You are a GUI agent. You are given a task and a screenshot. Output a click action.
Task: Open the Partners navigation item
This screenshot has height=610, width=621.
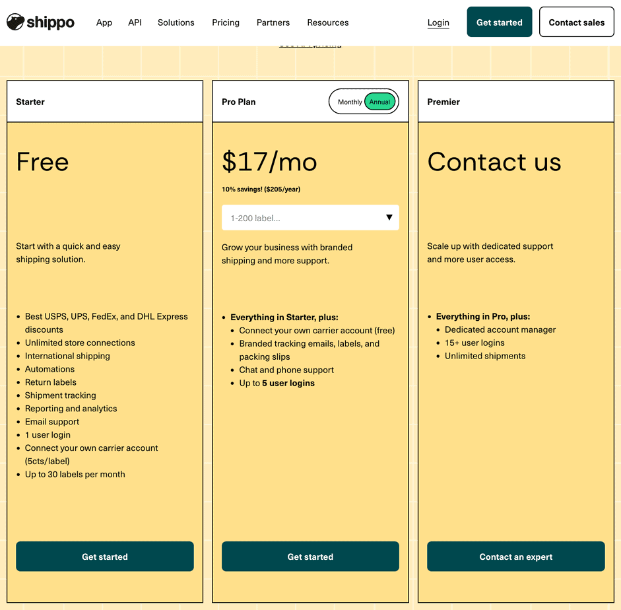coord(273,22)
